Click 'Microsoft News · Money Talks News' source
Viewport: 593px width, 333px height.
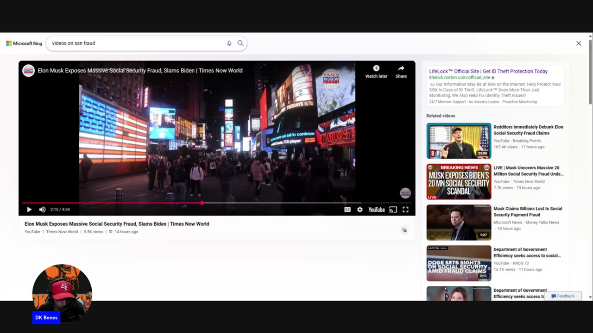click(526, 222)
